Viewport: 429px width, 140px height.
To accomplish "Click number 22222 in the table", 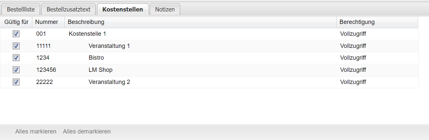I will tap(44, 82).
